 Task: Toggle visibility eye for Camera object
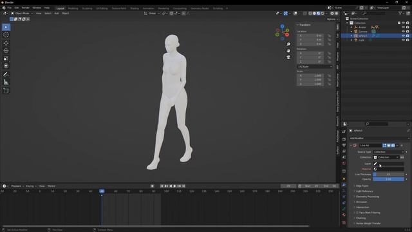[404, 32]
